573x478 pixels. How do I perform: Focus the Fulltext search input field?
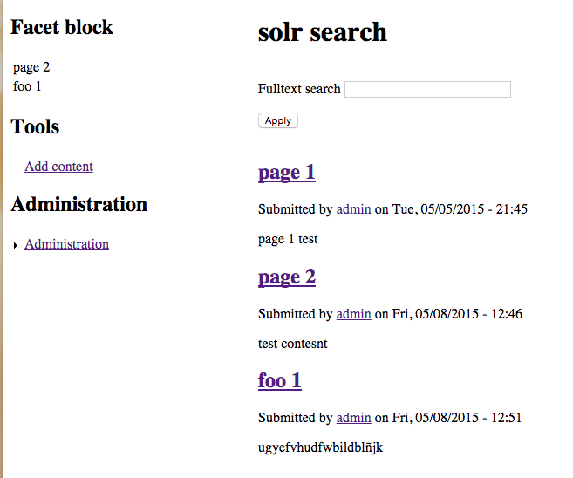pyautogui.click(x=427, y=89)
